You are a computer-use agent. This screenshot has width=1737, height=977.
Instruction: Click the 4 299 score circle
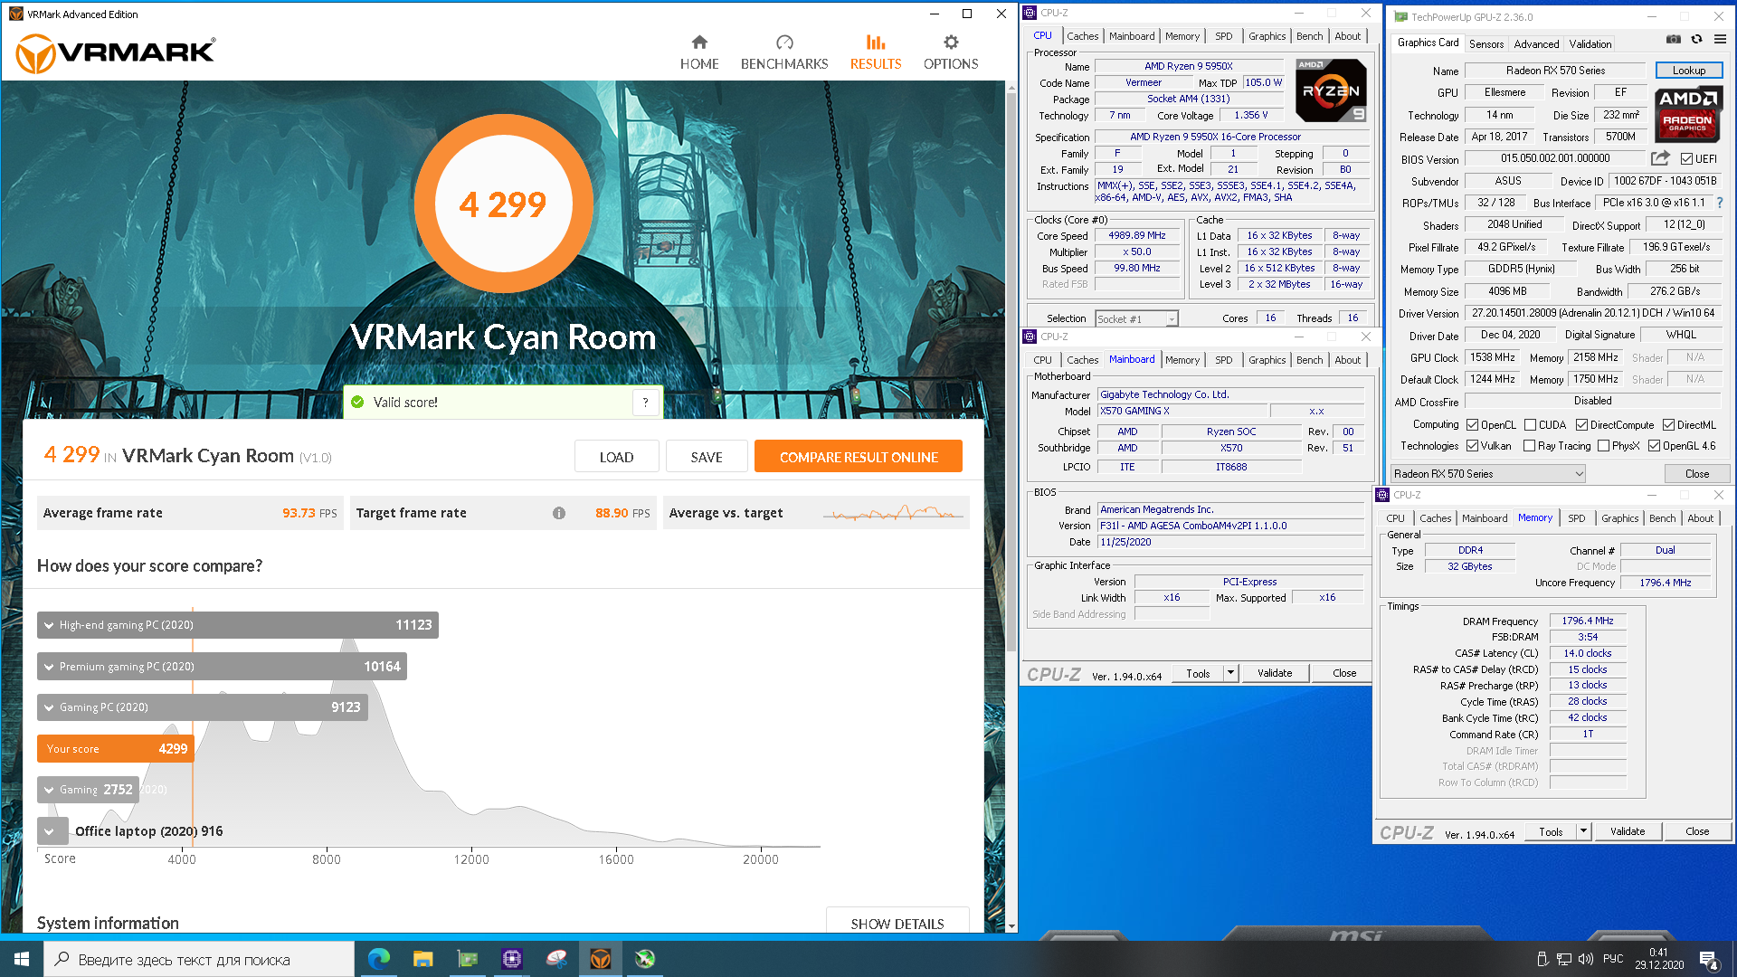503,204
